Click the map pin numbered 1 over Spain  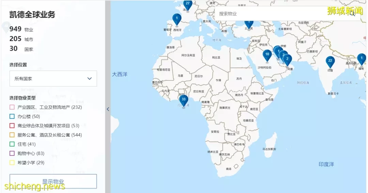[177, 19]
